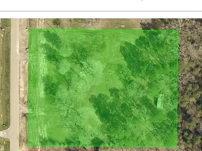The height and width of the screenshot is (151, 202).
Task: Select the green highlighted parcel overlay
Action: pos(103,88)
